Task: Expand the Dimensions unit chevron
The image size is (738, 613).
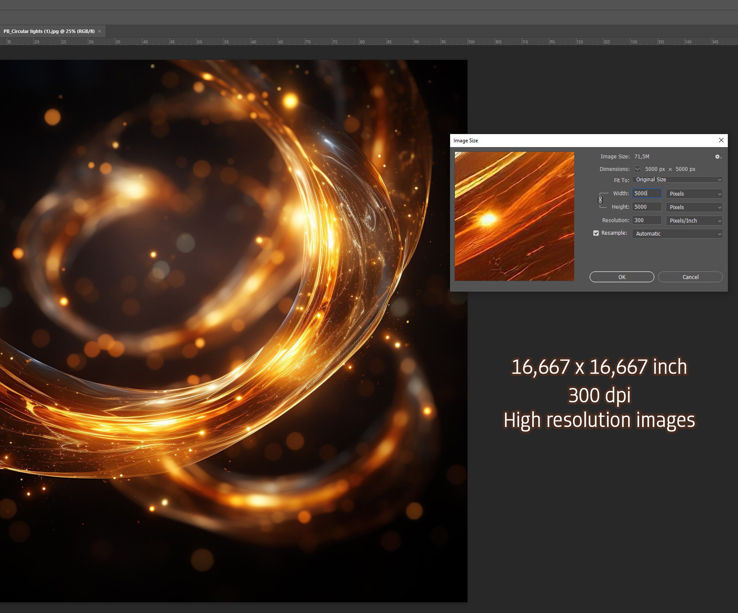Action: point(637,169)
